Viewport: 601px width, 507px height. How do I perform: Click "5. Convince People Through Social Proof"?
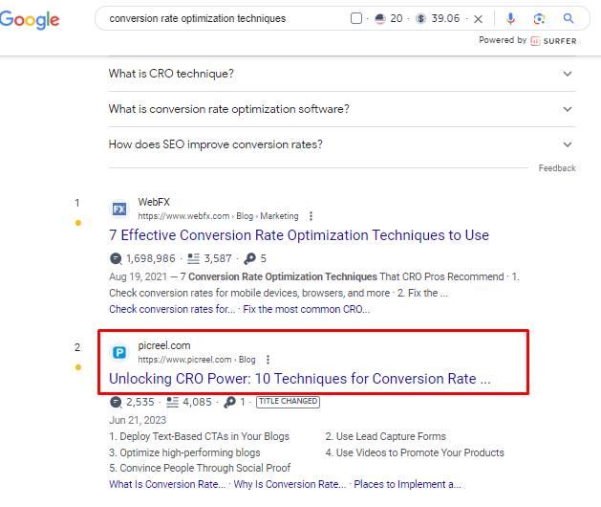tap(200, 468)
